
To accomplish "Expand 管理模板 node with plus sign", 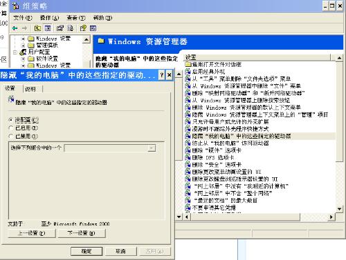I will pos(23,46).
